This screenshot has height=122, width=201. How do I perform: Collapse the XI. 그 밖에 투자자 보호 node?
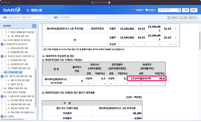pos(2,96)
